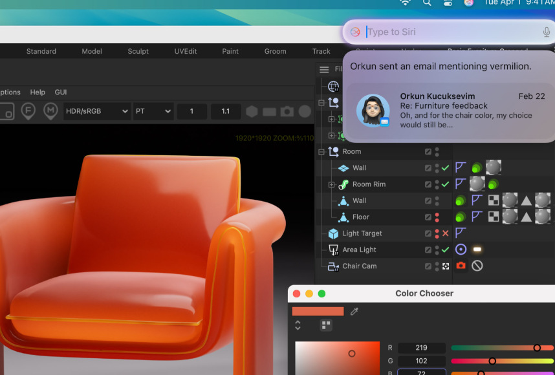555x375 pixels.
Task: Open the PT render mode dropdown
Action: 153,111
